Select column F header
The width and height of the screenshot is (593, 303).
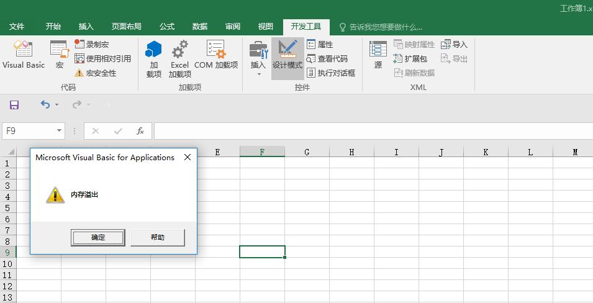pos(262,152)
